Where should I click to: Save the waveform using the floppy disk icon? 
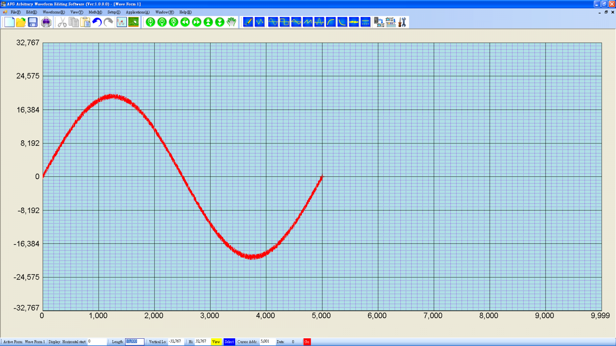click(x=33, y=22)
